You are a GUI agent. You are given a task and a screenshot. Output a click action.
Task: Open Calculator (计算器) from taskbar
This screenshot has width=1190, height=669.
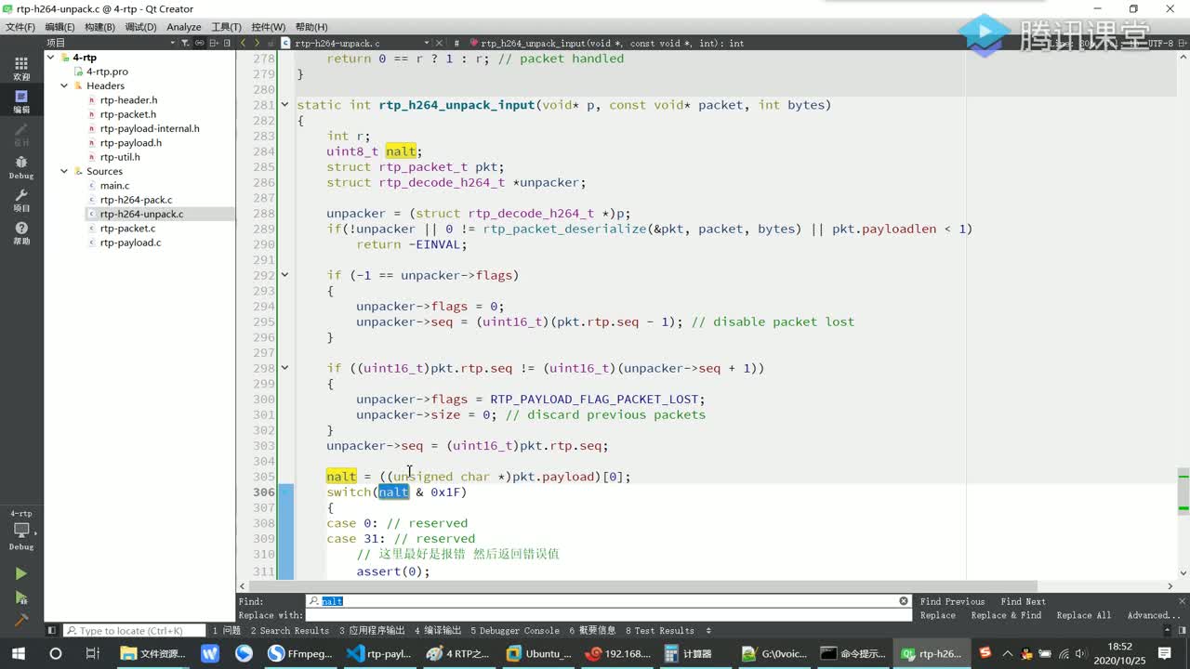[x=690, y=653]
